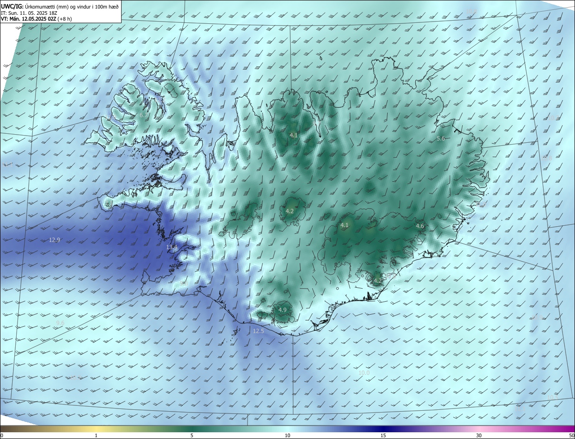Click the 5.6 value label
This screenshot has height=439, width=575.
441,139
